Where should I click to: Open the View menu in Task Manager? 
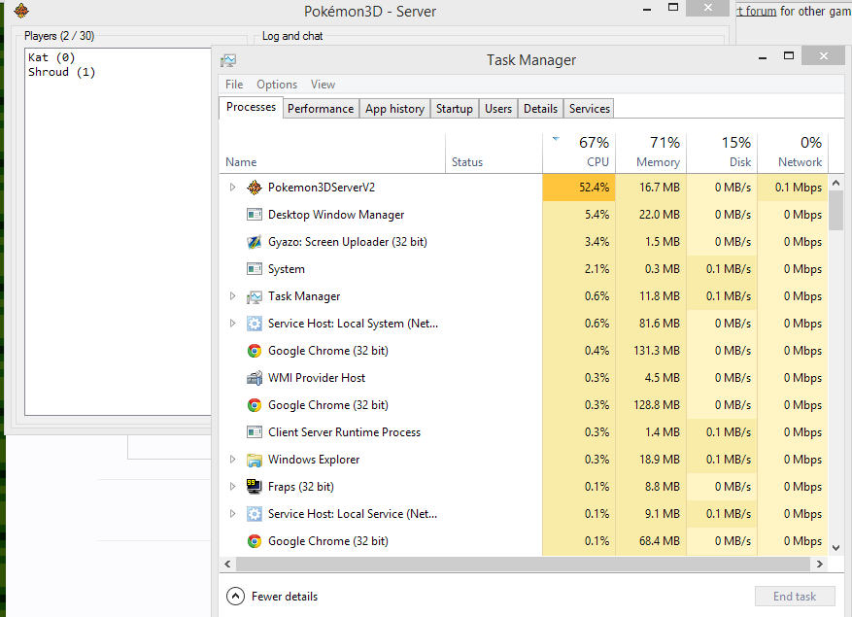coord(323,85)
